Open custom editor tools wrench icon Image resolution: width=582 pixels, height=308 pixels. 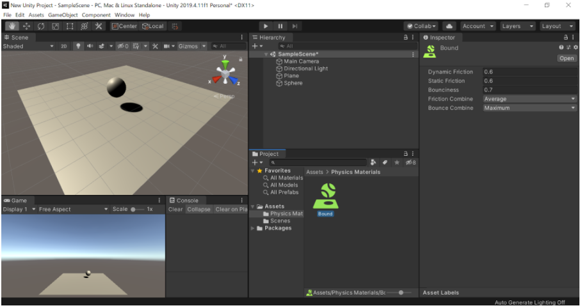[x=99, y=26]
